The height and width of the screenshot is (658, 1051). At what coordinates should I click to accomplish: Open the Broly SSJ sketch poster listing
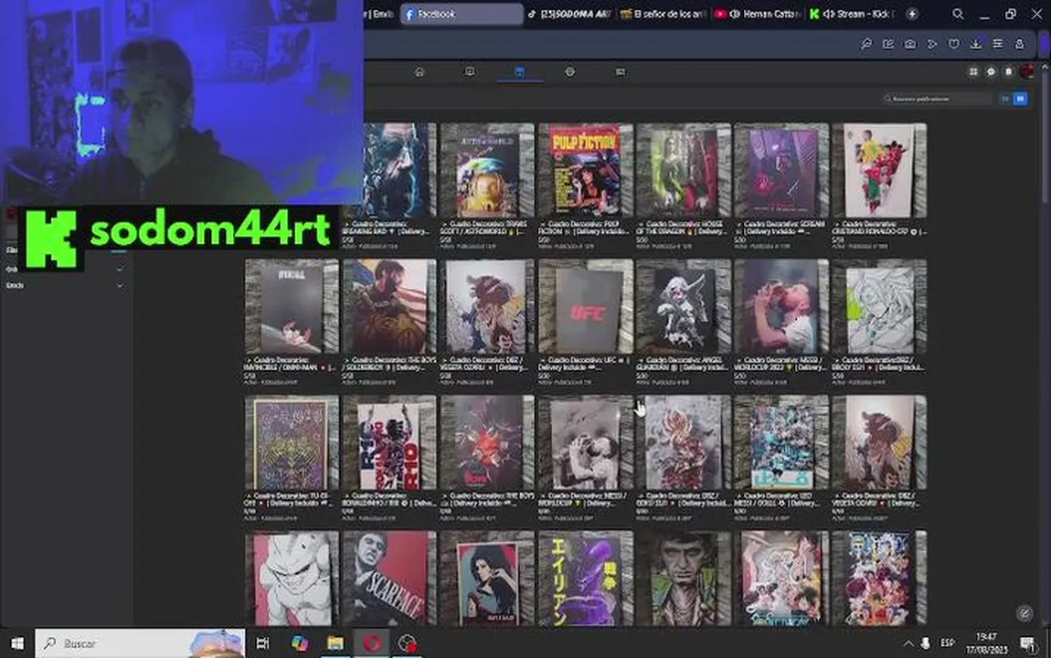click(x=879, y=306)
